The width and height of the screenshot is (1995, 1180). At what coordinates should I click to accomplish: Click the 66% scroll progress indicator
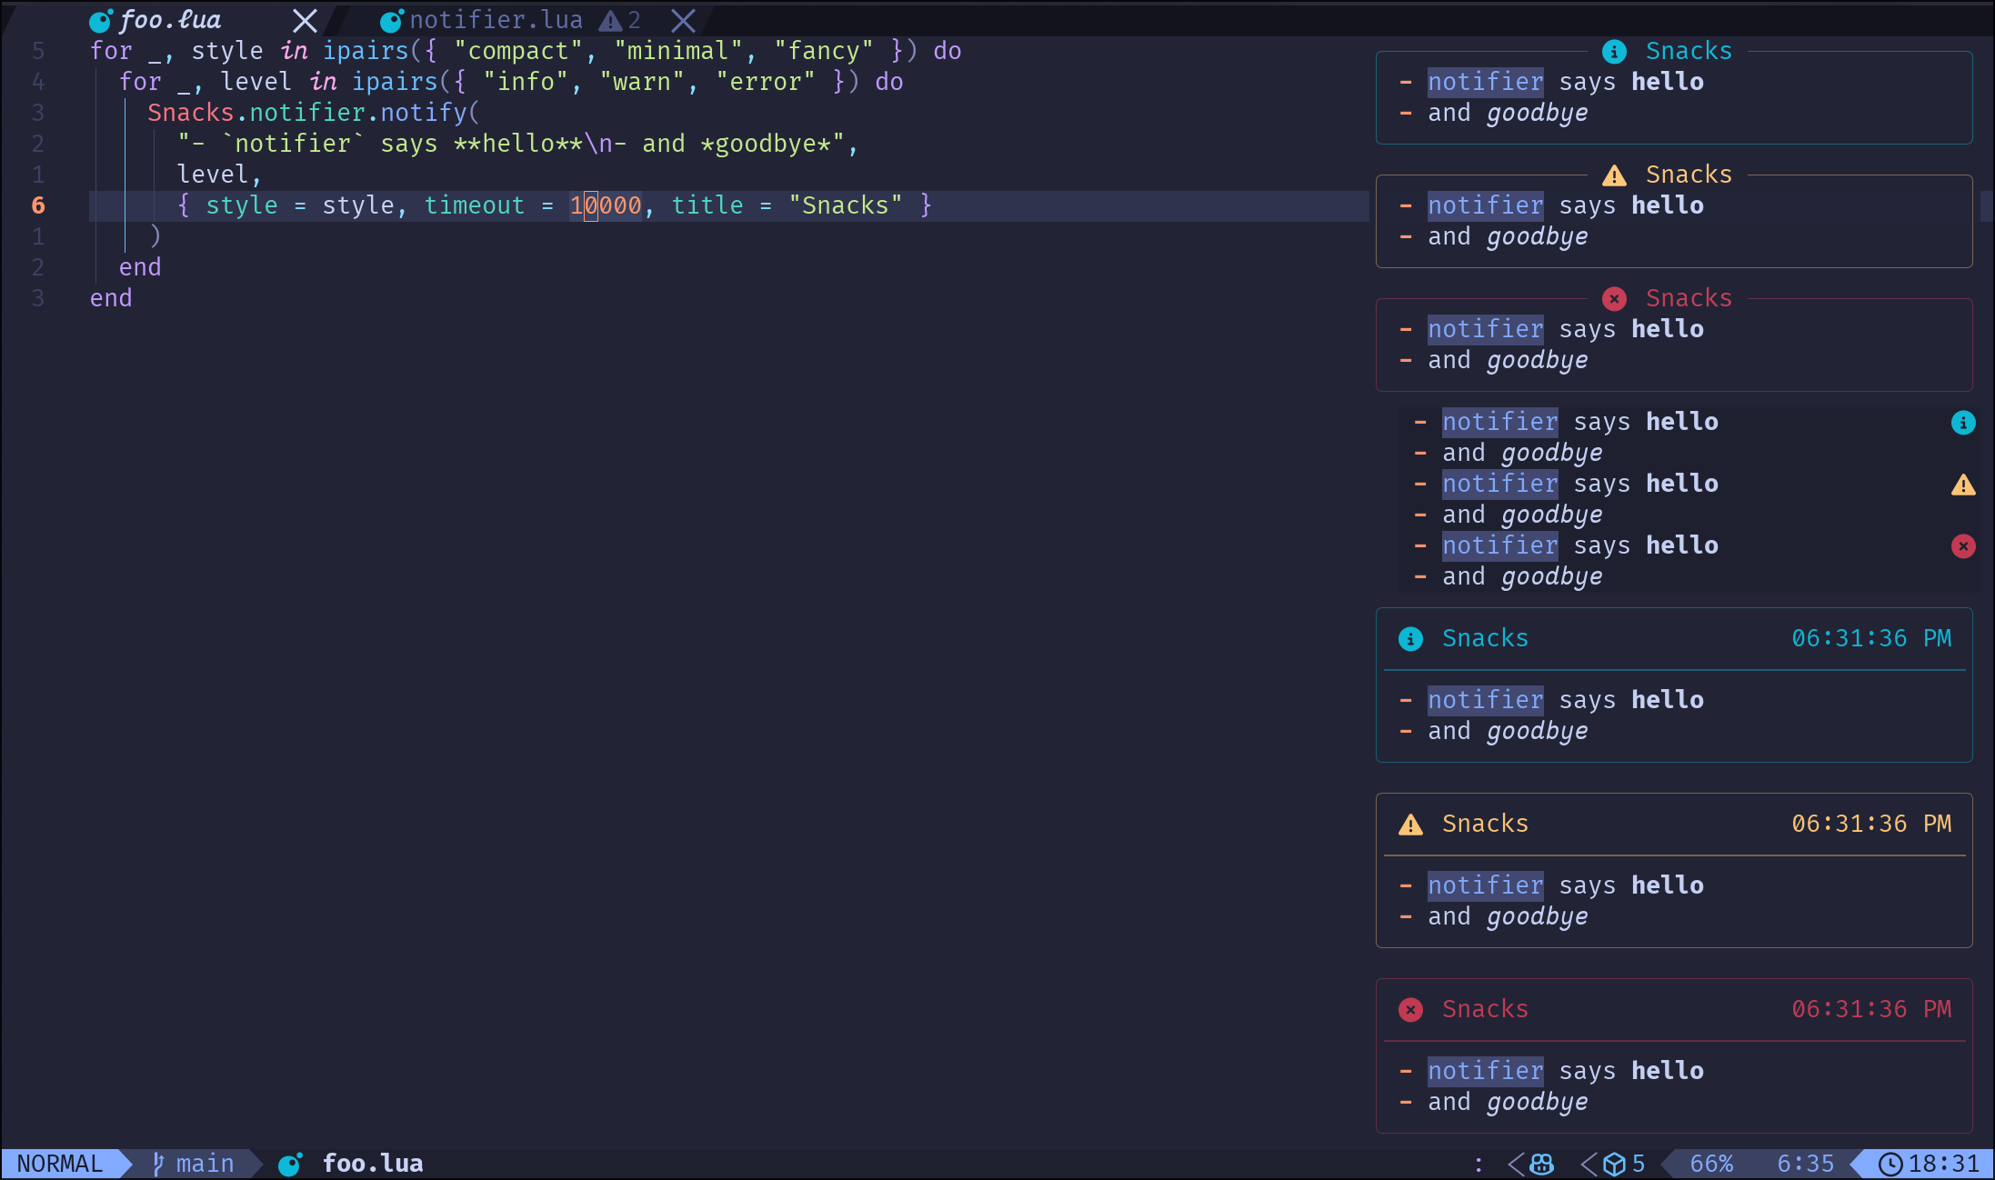pos(1713,1164)
